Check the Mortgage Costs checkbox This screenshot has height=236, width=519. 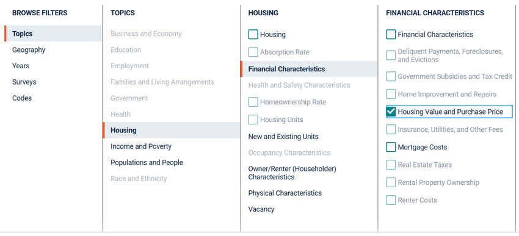(391, 147)
